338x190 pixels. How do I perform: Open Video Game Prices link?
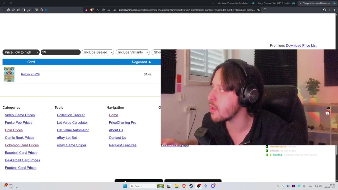[x=20, y=115]
